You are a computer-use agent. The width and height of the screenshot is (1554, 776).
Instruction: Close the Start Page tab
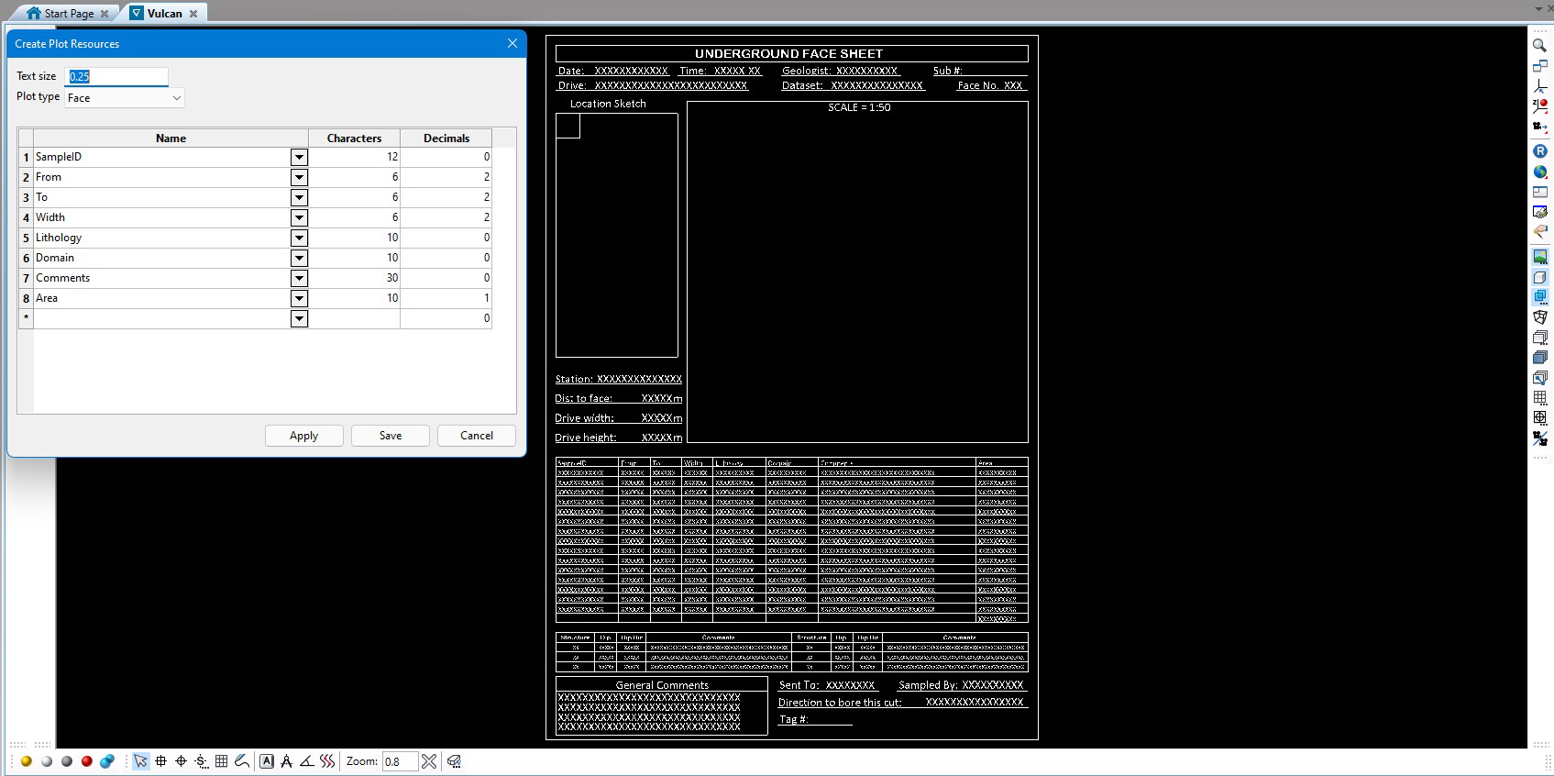[x=105, y=14]
